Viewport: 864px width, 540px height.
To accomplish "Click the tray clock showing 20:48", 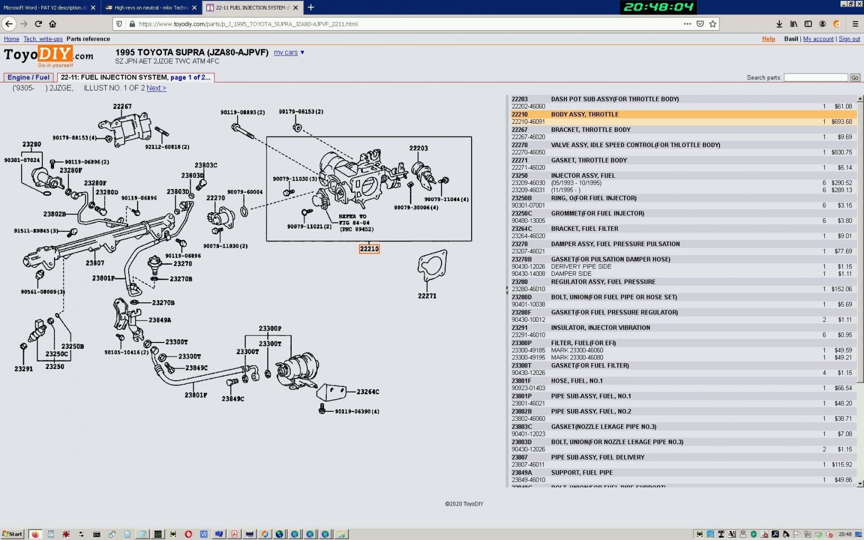I will [845, 534].
